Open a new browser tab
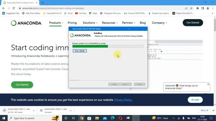Screen dimensions: 216x121 [43, 3]
